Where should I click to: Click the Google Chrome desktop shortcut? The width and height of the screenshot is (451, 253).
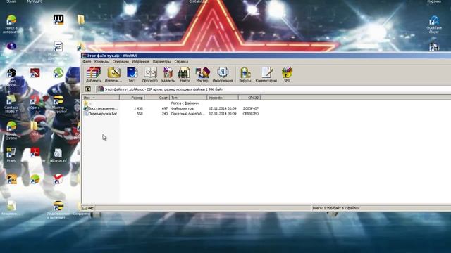(x=11, y=130)
